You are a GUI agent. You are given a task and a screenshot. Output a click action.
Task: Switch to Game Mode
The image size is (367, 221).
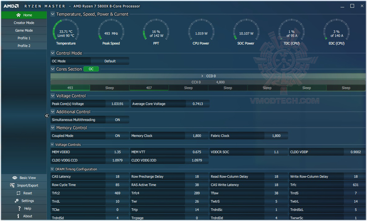pyautogui.click(x=24, y=30)
